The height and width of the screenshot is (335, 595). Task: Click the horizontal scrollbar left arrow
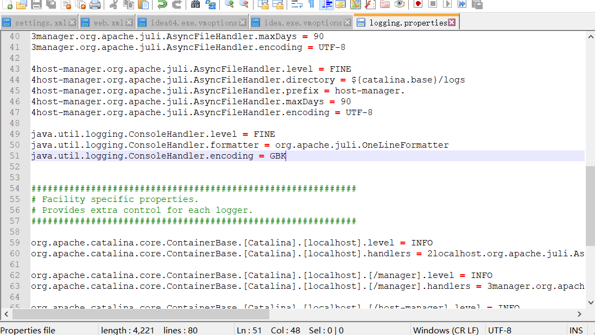7,314
